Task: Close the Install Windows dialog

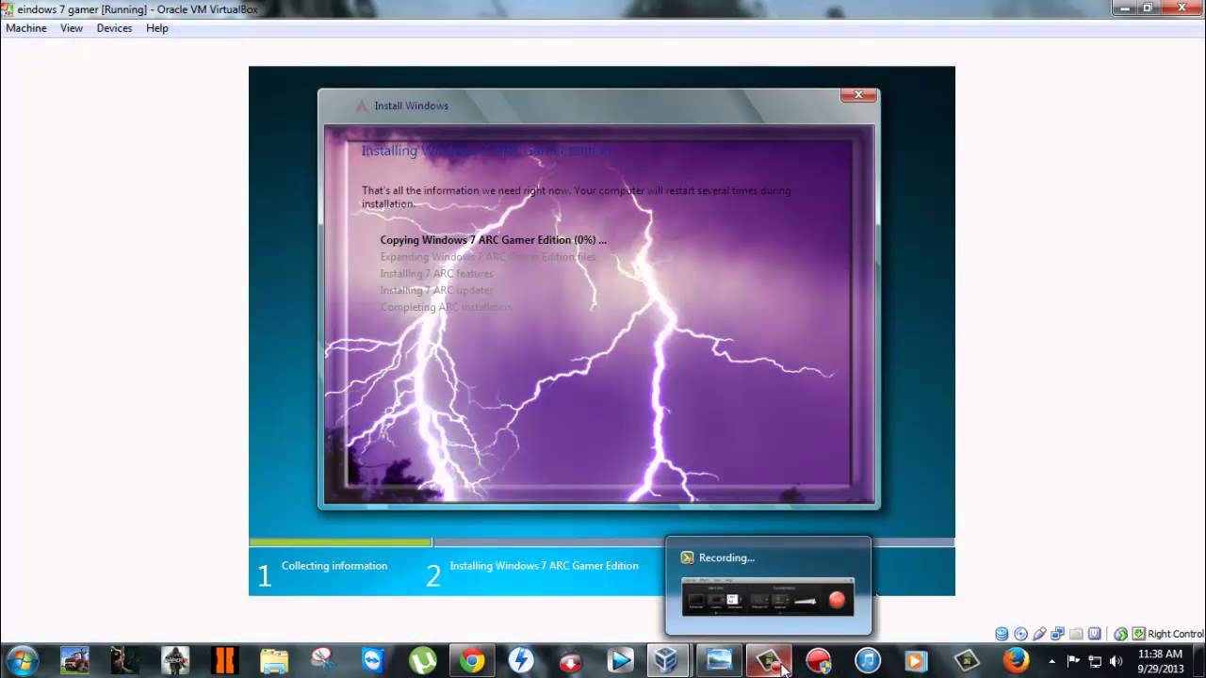Action: click(858, 94)
